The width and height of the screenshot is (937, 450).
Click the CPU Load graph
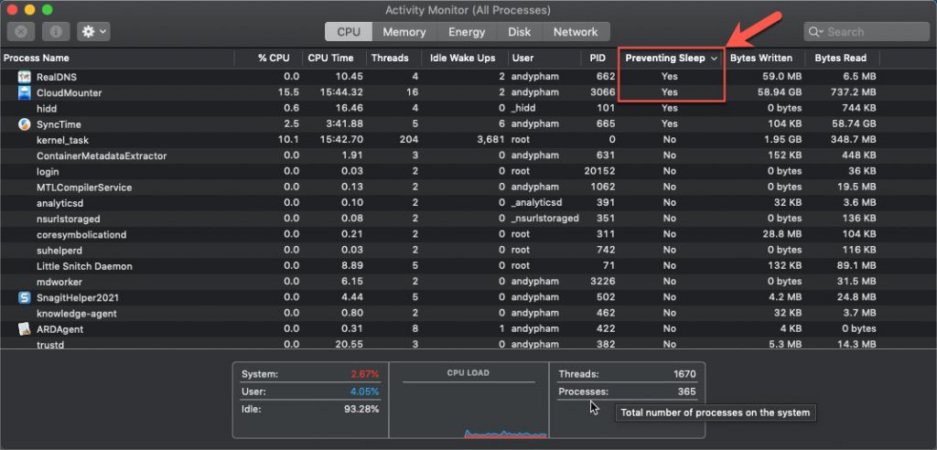(467, 407)
